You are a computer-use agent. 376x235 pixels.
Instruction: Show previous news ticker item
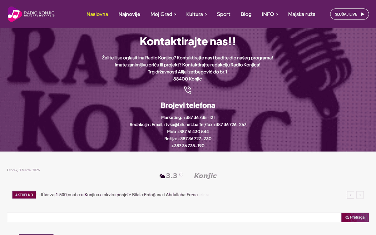click(x=351, y=195)
